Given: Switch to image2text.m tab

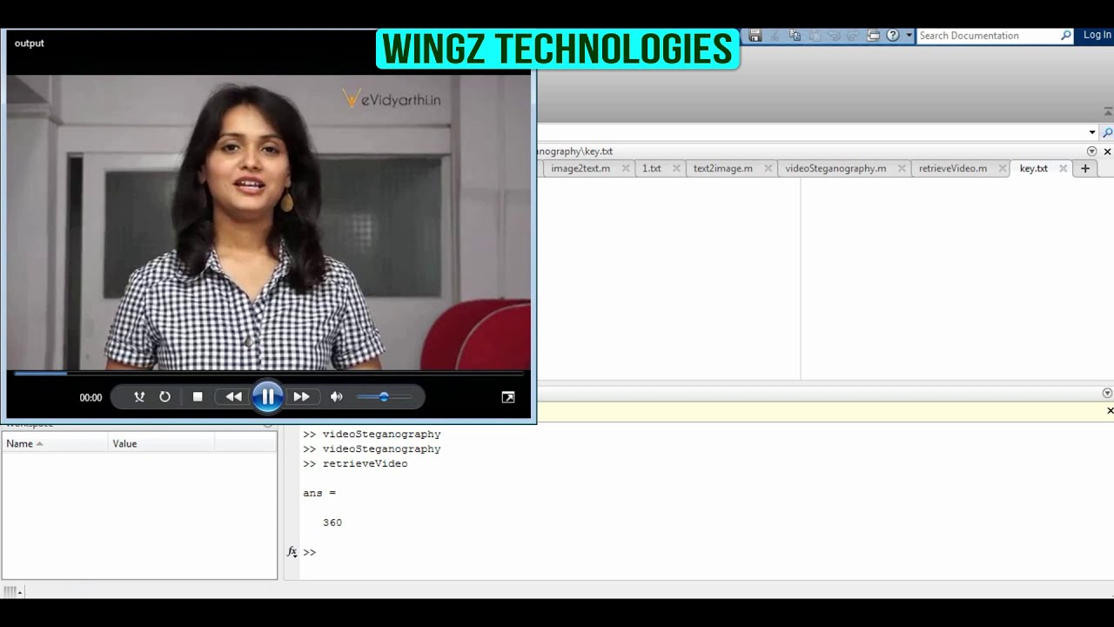Looking at the screenshot, I should coord(580,169).
